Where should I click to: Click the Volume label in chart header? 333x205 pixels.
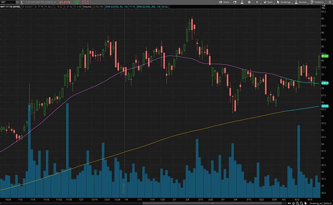pyautogui.click(x=88, y=7)
